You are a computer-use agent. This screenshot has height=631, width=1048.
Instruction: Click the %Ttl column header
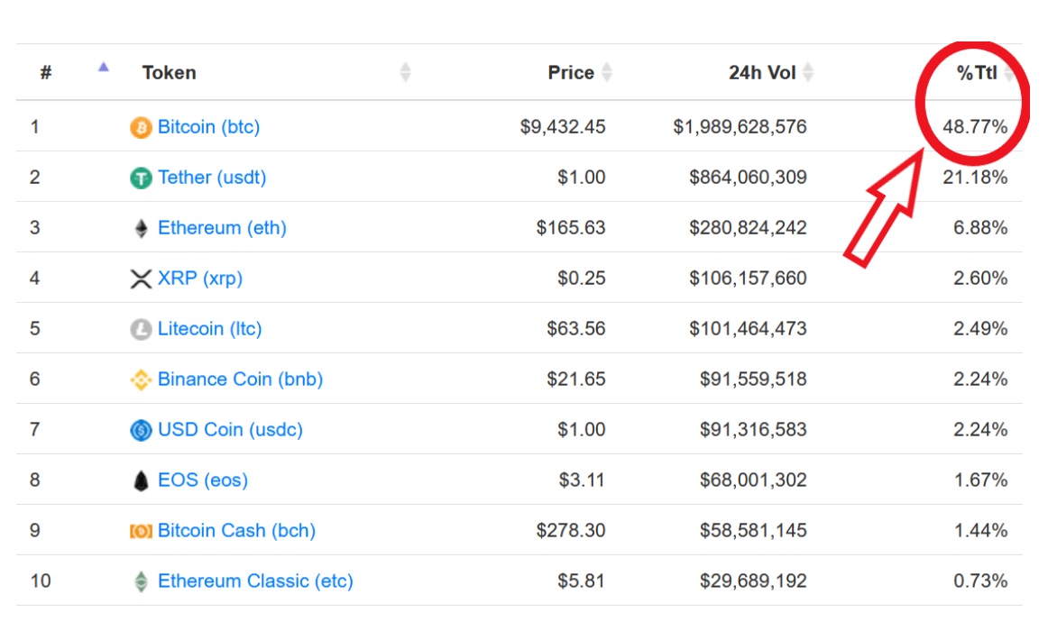977,73
